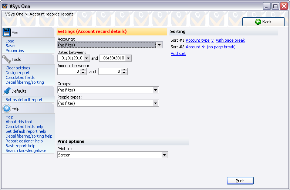Open Detail filtering/sorting tool

24,82
